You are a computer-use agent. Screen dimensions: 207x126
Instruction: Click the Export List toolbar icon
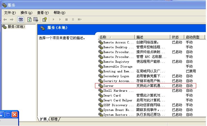click(x=36, y=20)
